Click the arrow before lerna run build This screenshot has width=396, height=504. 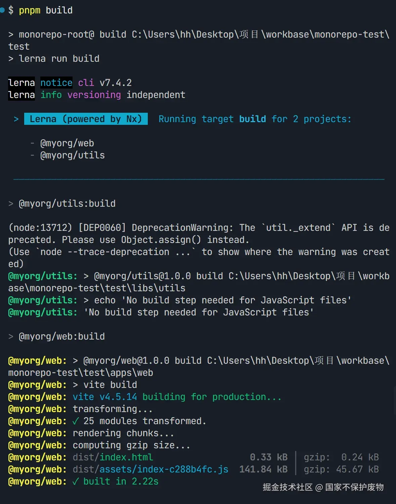click(x=11, y=59)
